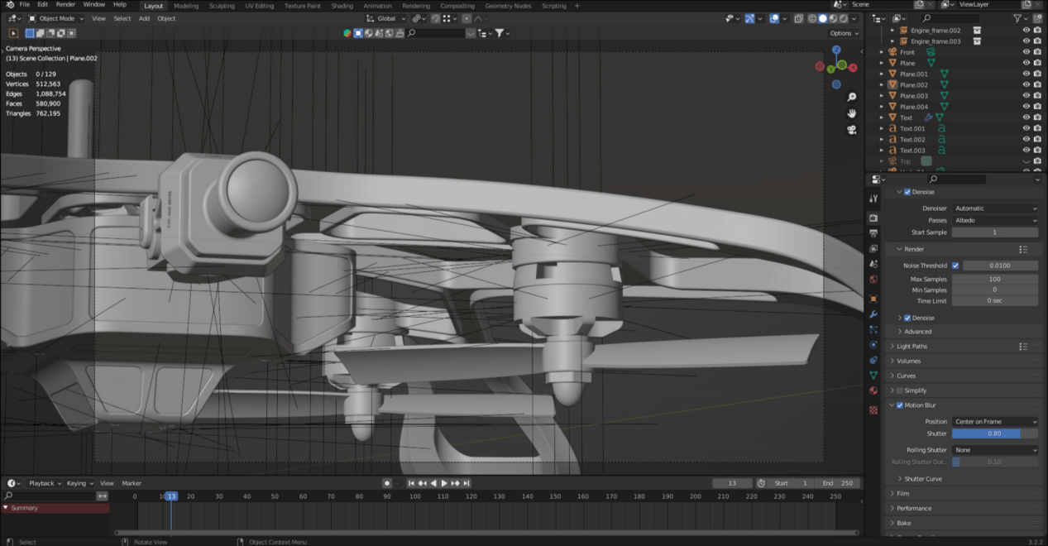
Task: Click the Max Samples field
Action: pos(994,280)
